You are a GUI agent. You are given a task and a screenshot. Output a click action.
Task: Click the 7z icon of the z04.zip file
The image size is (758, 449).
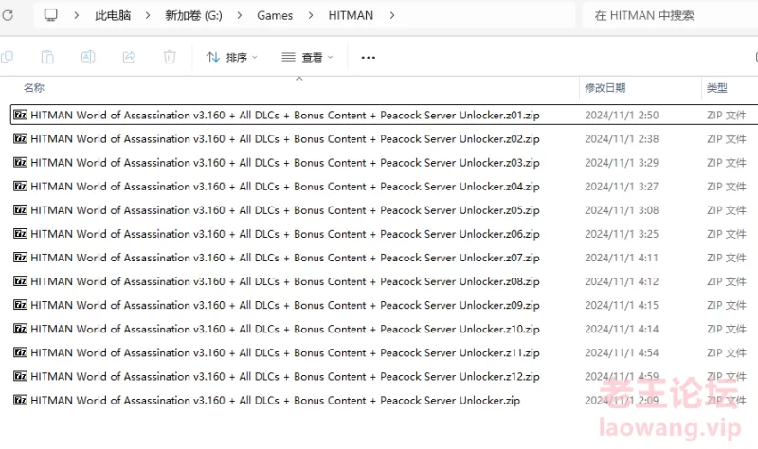tap(20, 186)
